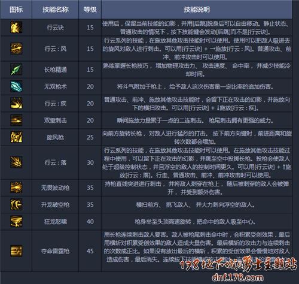Click the 无双枪术 cyan skill icon

coord(16,86)
